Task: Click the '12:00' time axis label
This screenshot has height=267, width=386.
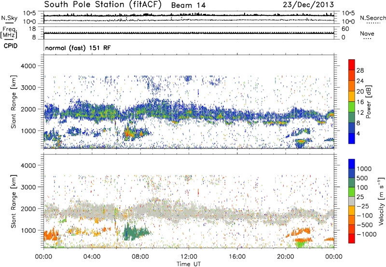Action: (189, 257)
